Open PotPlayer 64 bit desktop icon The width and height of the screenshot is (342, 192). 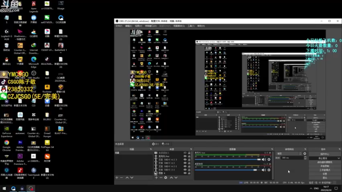click(47, 145)
